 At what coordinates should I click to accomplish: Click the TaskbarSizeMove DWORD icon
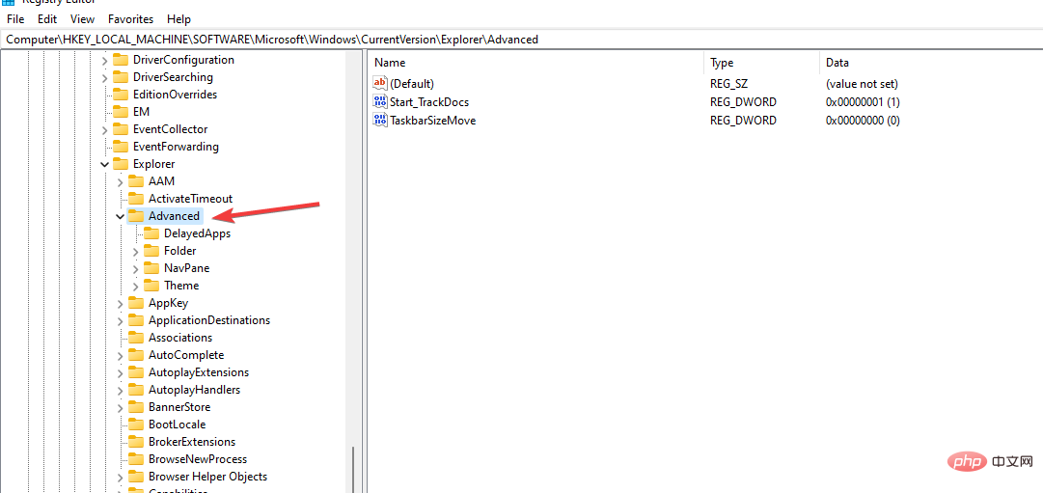point(380,121)
